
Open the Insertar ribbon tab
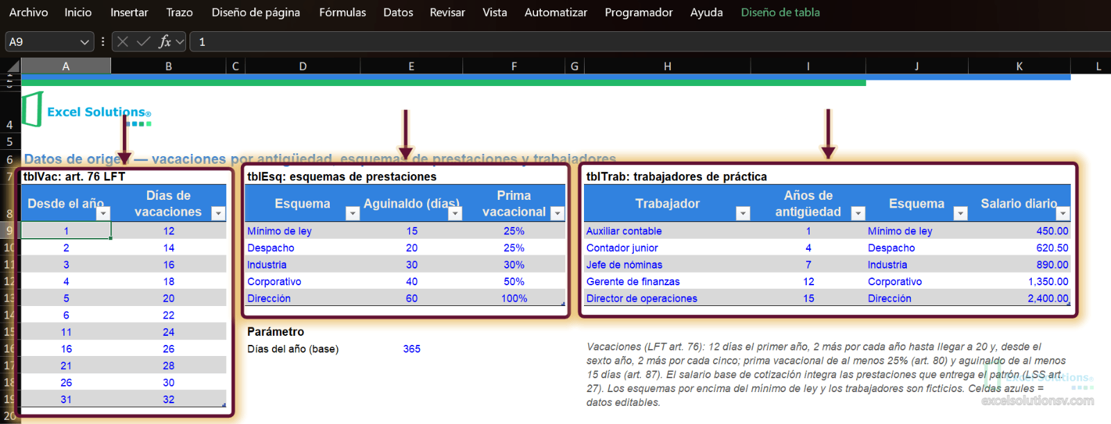pos(129,12)
